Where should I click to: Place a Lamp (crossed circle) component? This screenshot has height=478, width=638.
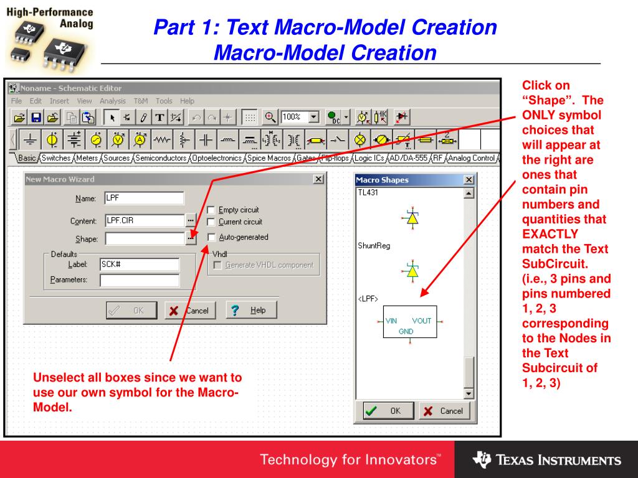[359, 140]
